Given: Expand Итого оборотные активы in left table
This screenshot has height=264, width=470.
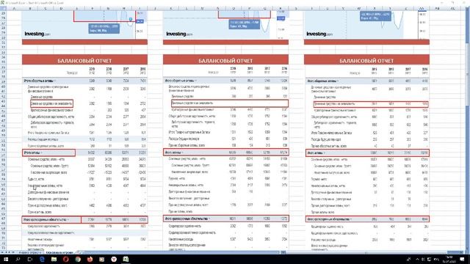Looking at the screenshot, I should point(55,81).
